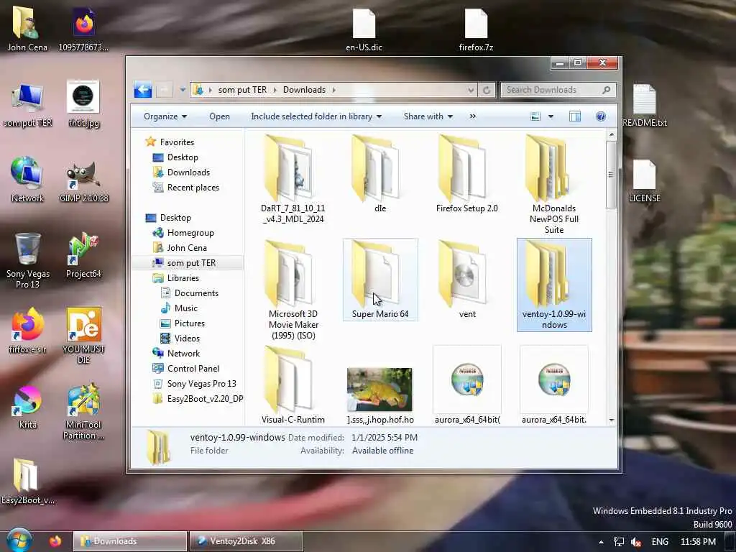The height and width of the screenshot is (552, 736).
Task: Select the Visual-C-Runtim folder
Action: pos(293,385)
